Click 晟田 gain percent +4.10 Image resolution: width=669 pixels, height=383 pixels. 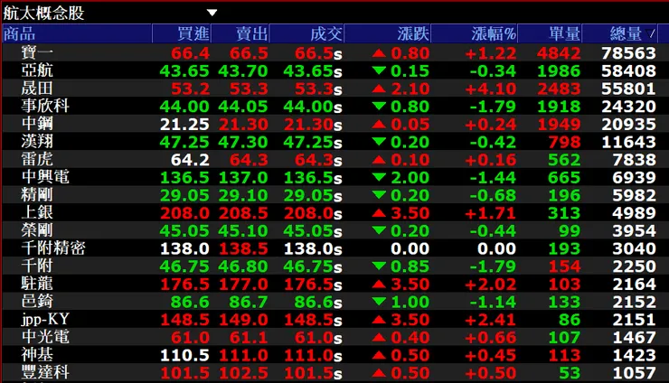pos(491,89)
